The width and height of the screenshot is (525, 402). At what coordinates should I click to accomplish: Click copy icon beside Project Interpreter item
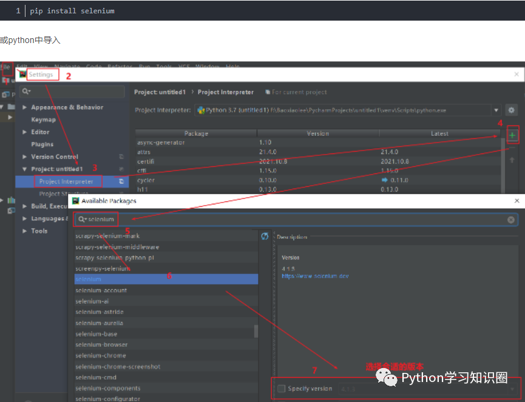click(121, 181)
